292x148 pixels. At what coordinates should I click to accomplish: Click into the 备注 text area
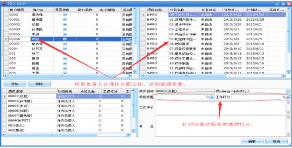221,126
